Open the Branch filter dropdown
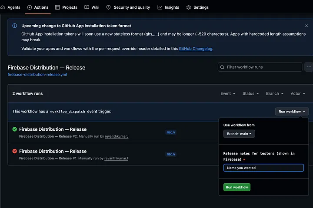This screenshot has width=313, height=208. coord(275,93)
